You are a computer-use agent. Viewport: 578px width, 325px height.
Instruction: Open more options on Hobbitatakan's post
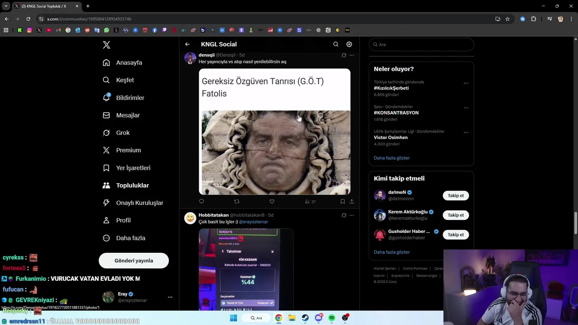click(x=352, y=215)
